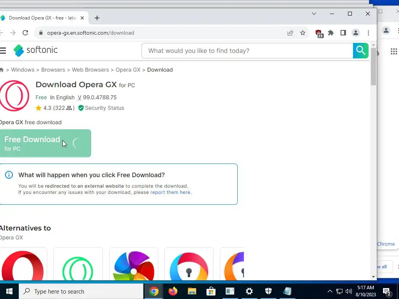Click the scrollbar up arrow

[373, 45]
